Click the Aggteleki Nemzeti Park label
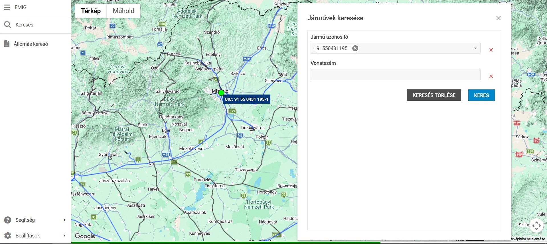The image size is (547, 244). tap(187, 13)
